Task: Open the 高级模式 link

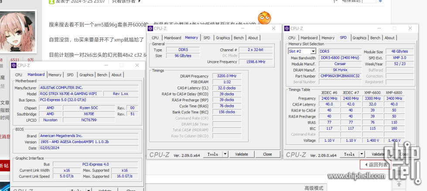Action: (x=314, y=188)
